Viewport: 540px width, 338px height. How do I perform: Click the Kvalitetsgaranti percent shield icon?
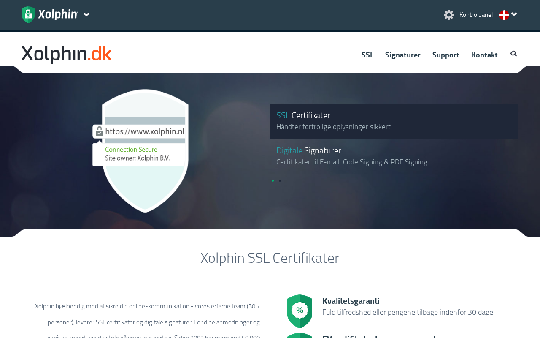(300, 311)
